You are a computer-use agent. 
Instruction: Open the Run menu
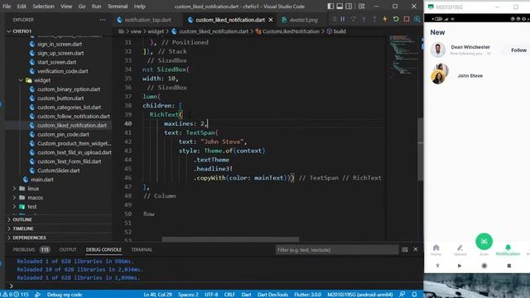pyautogui.click(x=96, y=6)
